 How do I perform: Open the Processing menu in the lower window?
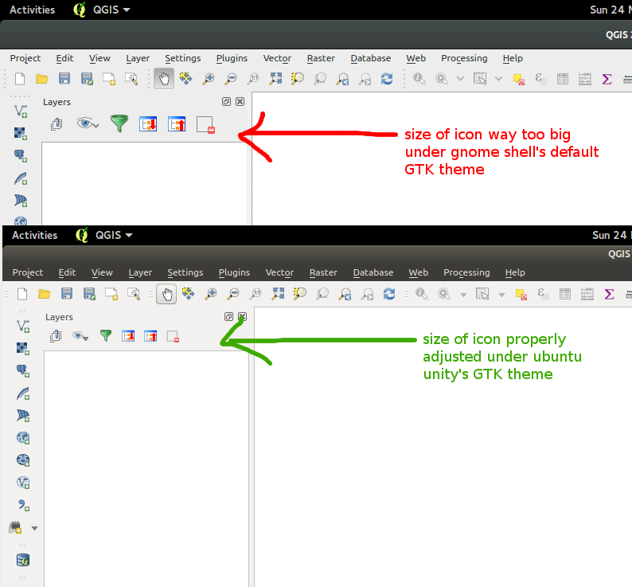coord(466,272)
